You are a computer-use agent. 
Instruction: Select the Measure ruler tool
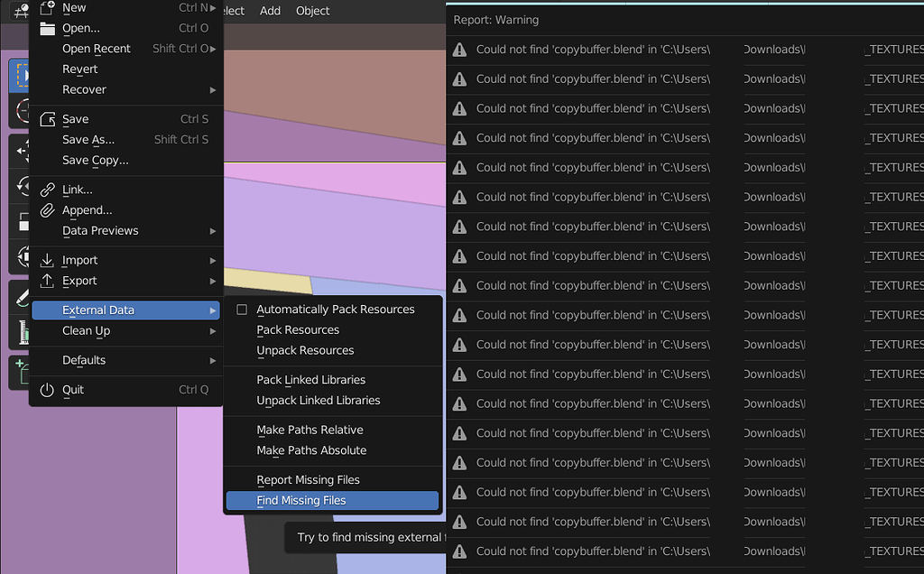21,333
